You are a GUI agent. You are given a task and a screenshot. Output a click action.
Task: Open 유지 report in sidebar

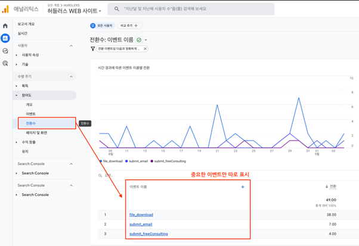tap(25, 151)
